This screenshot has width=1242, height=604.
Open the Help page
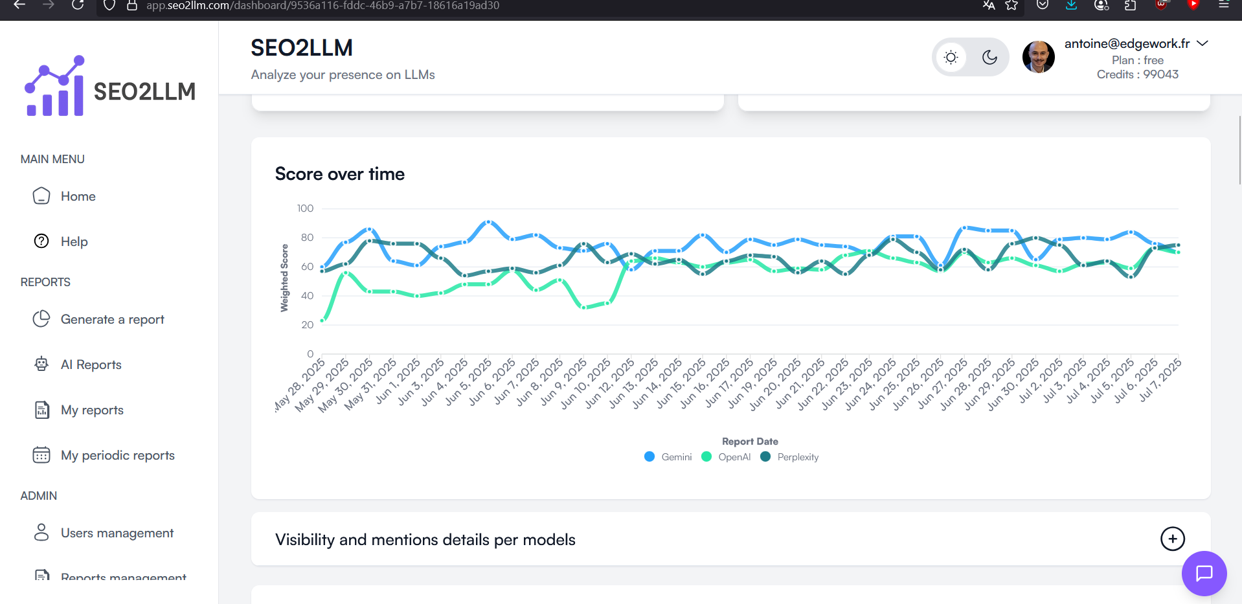click(x=74, y=241)
